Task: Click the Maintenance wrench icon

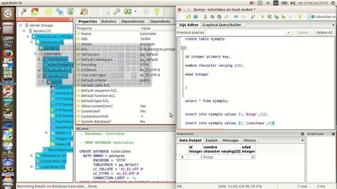Action: [x=117, y=12]
